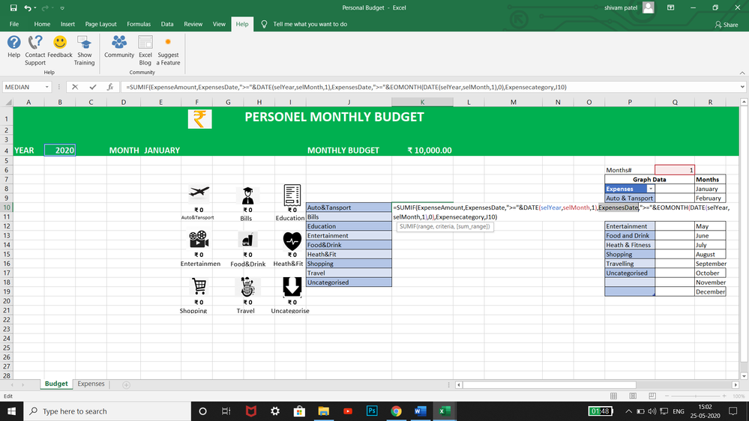The height and width of the screenshot is (421, 749).
Task: Switch to the Formulas ribbon tab
Action: (139, 24)
